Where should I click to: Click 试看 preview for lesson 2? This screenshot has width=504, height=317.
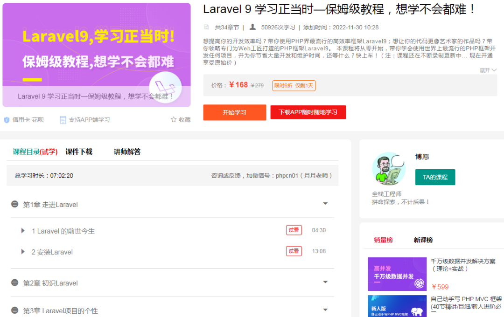tap(294, 251)
